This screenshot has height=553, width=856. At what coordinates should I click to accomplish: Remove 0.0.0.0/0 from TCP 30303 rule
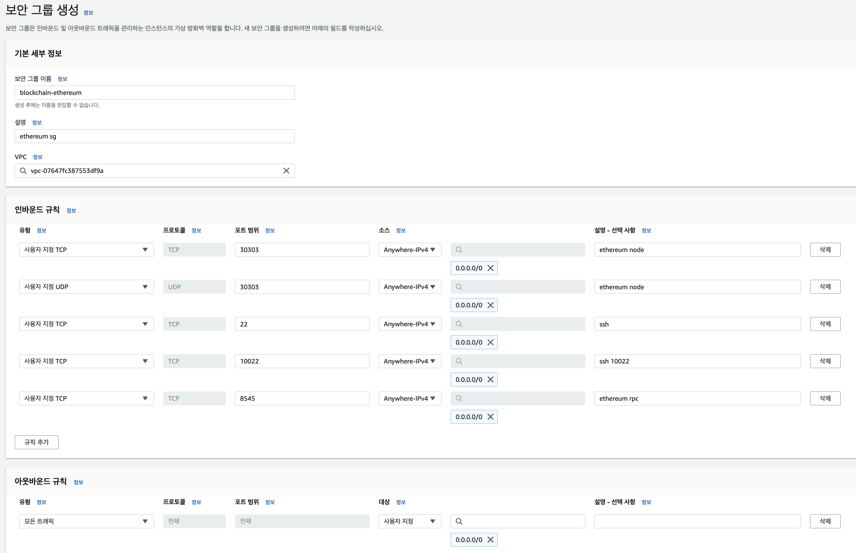(x=490, y=268)
